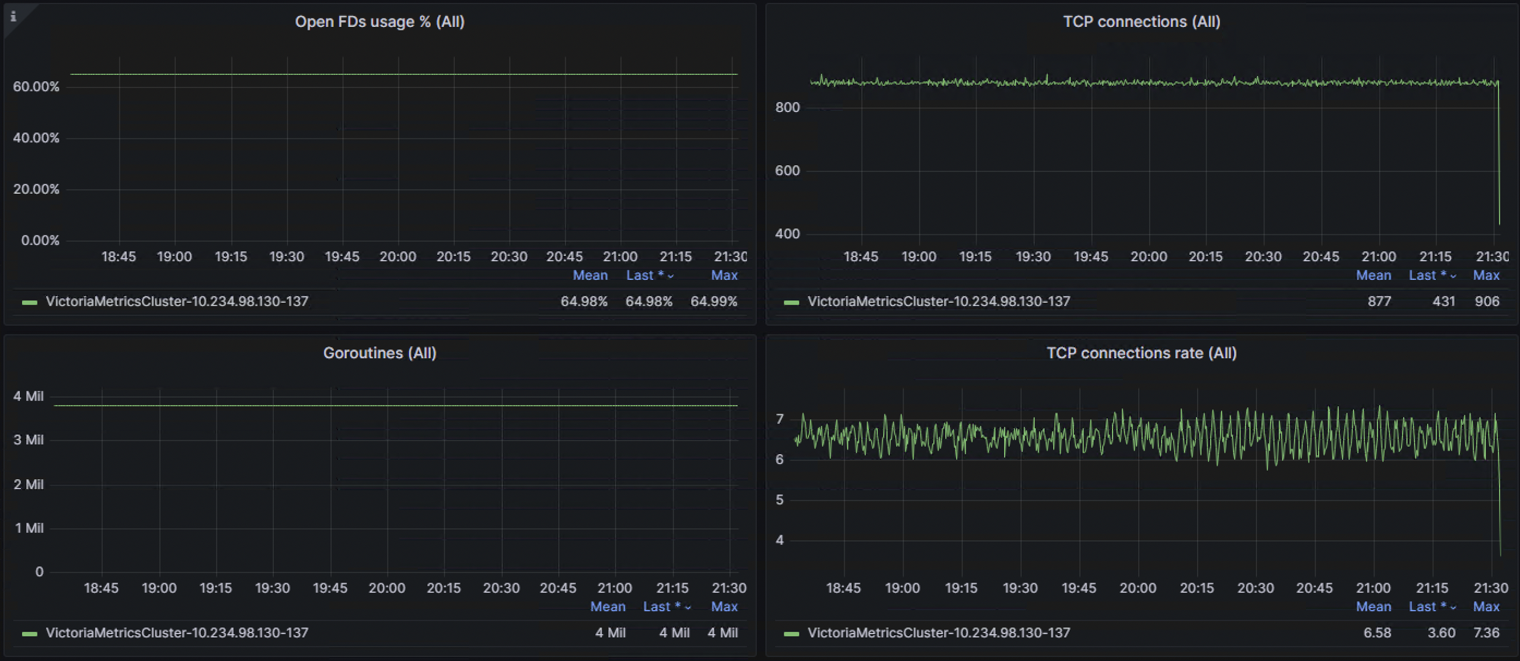The image size is (1520, 661).
Task: Sort the TCP connections legend by Max
Action: click(x=1487, y=275)
